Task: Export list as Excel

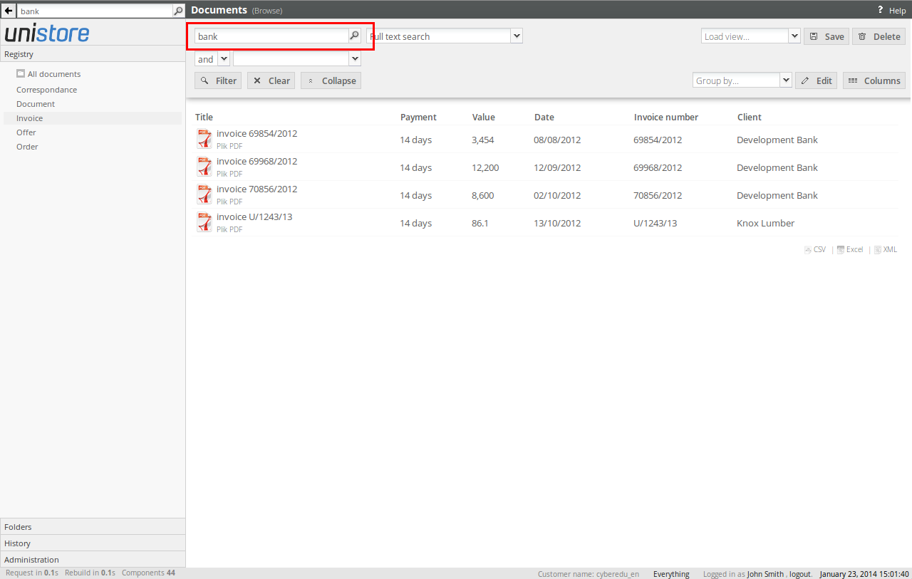Action: (x=850, y=249)
